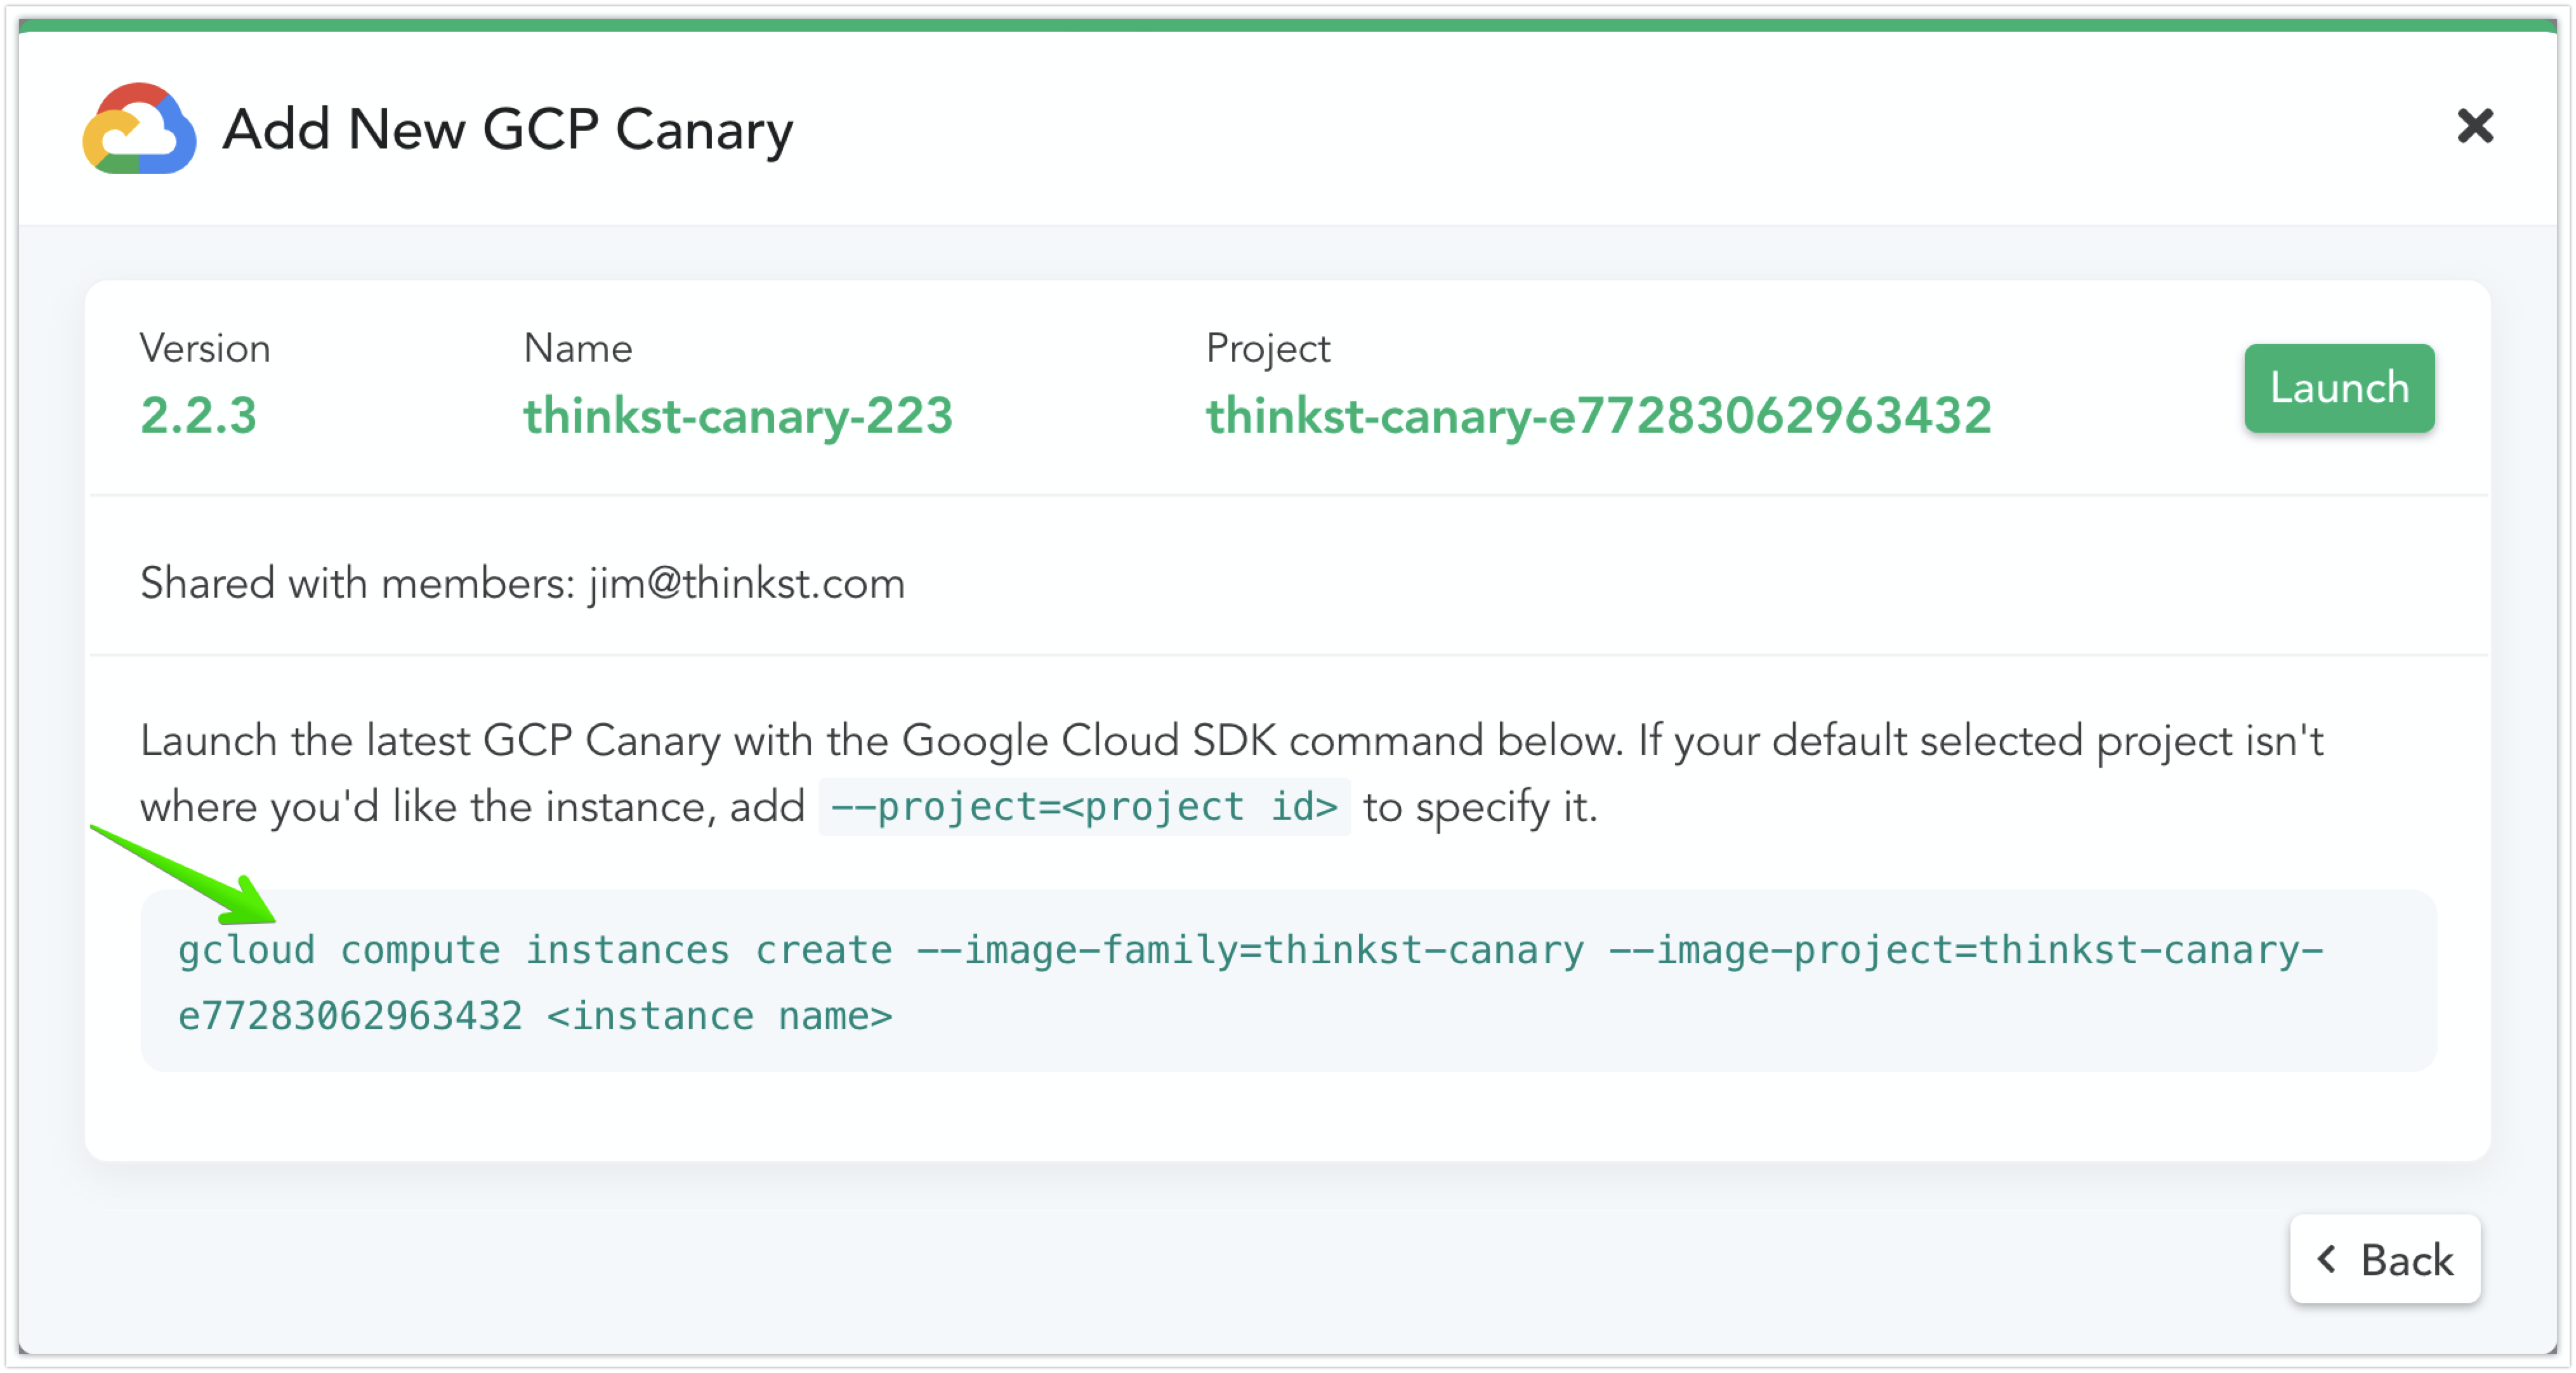
Task: Click the Version label
Action: [x=205, y=348]
